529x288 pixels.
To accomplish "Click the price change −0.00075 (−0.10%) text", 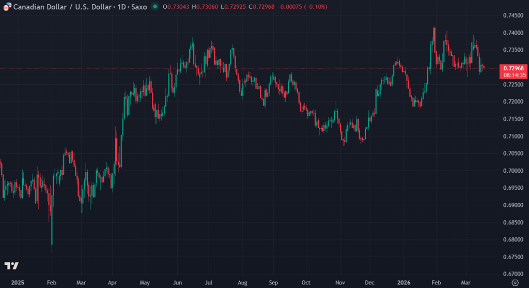I will (x=302, y=7).
